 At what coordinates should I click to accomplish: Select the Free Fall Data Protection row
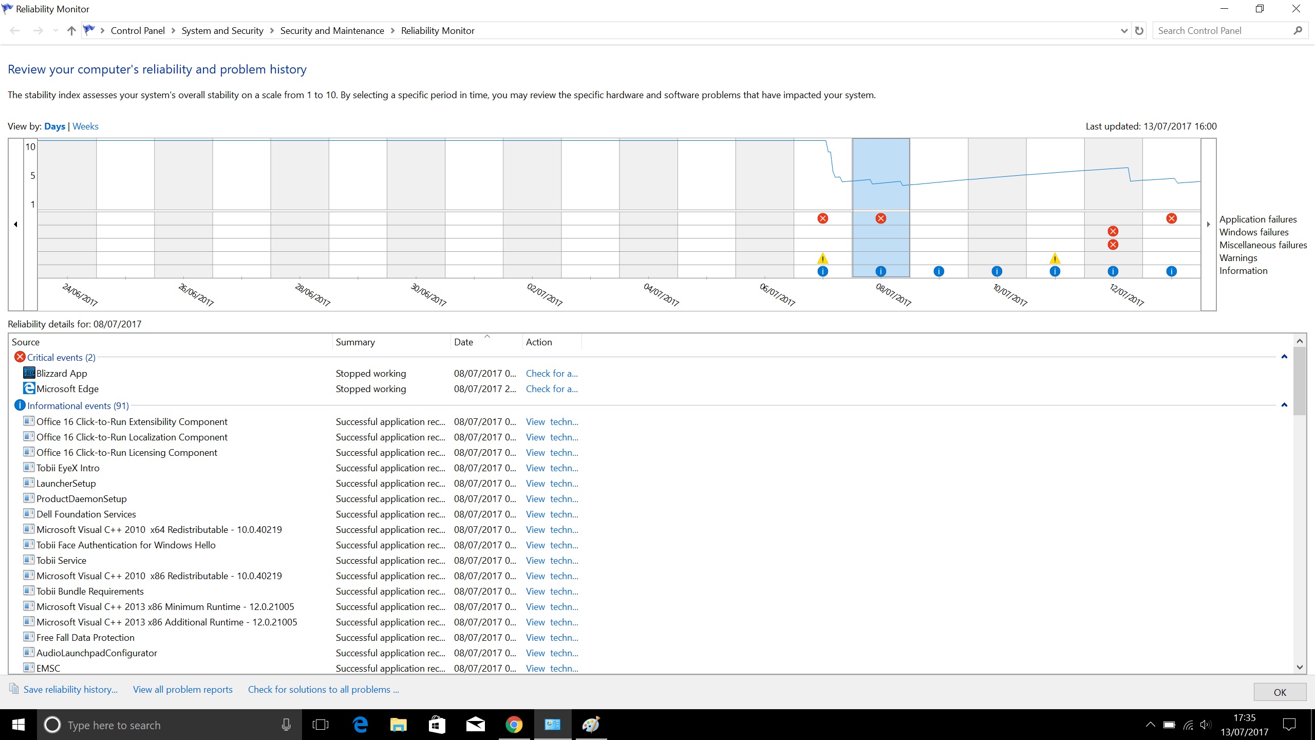[301, 637]
